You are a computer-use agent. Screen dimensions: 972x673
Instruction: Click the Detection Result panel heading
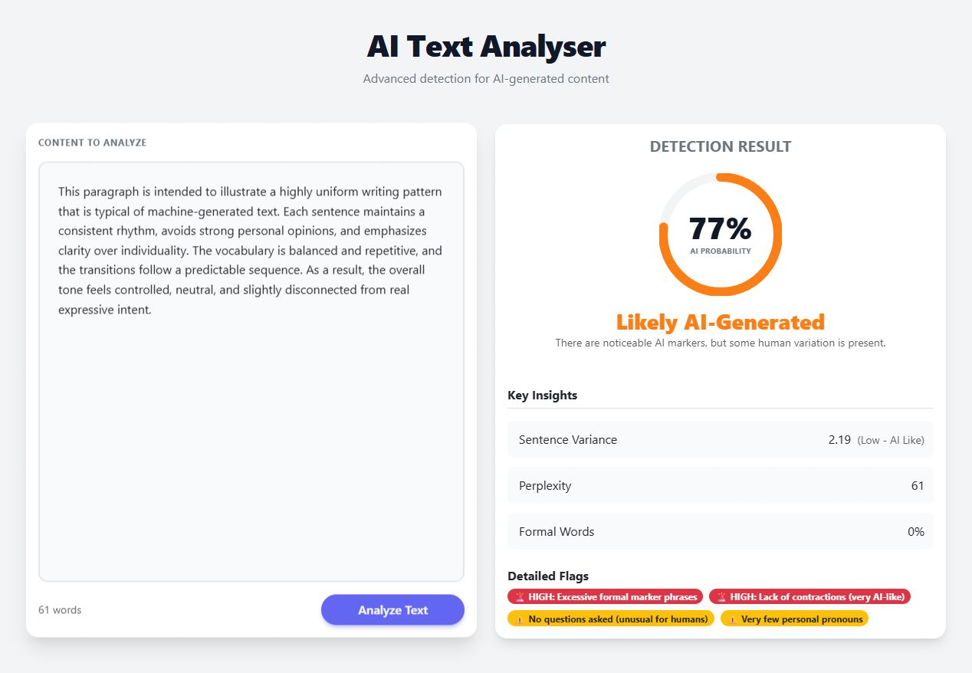coord(720,146)
